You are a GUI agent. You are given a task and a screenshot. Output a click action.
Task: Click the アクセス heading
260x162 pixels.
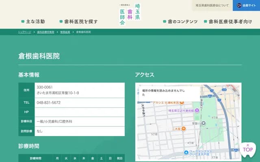(x=145, y=75)
